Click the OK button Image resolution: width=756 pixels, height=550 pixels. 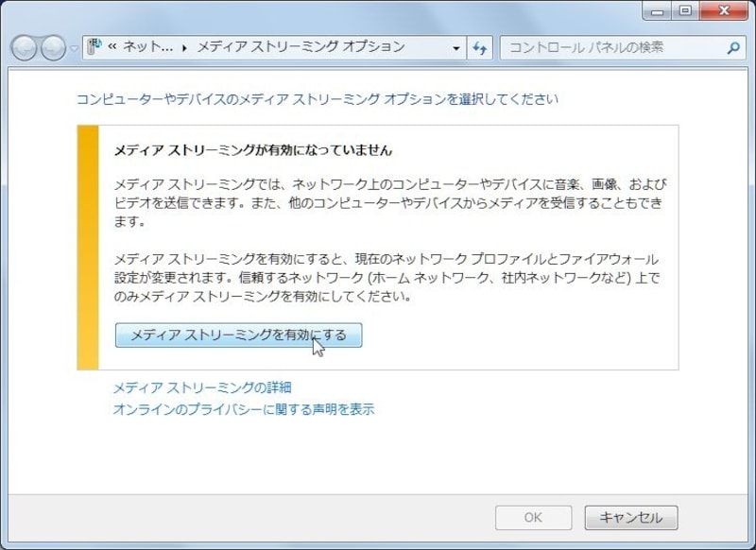tap(533, 518)
